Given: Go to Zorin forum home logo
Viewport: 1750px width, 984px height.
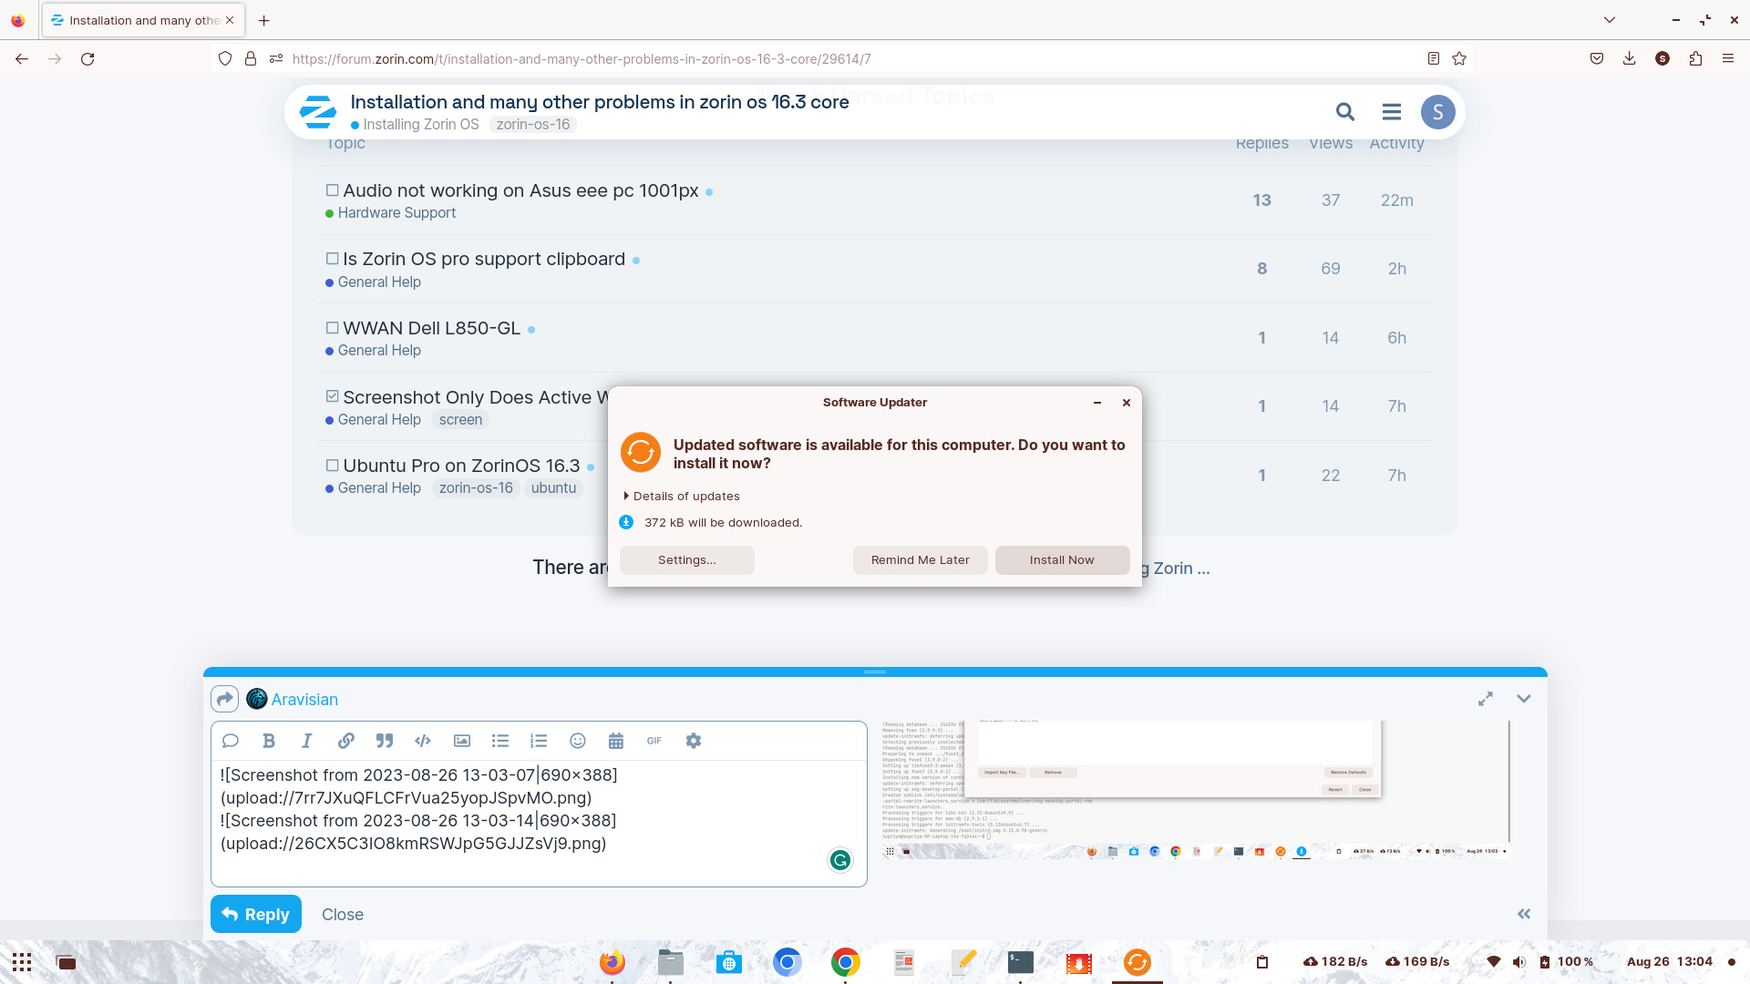Looking at the screenshot, I should click(x=318, y=112).
